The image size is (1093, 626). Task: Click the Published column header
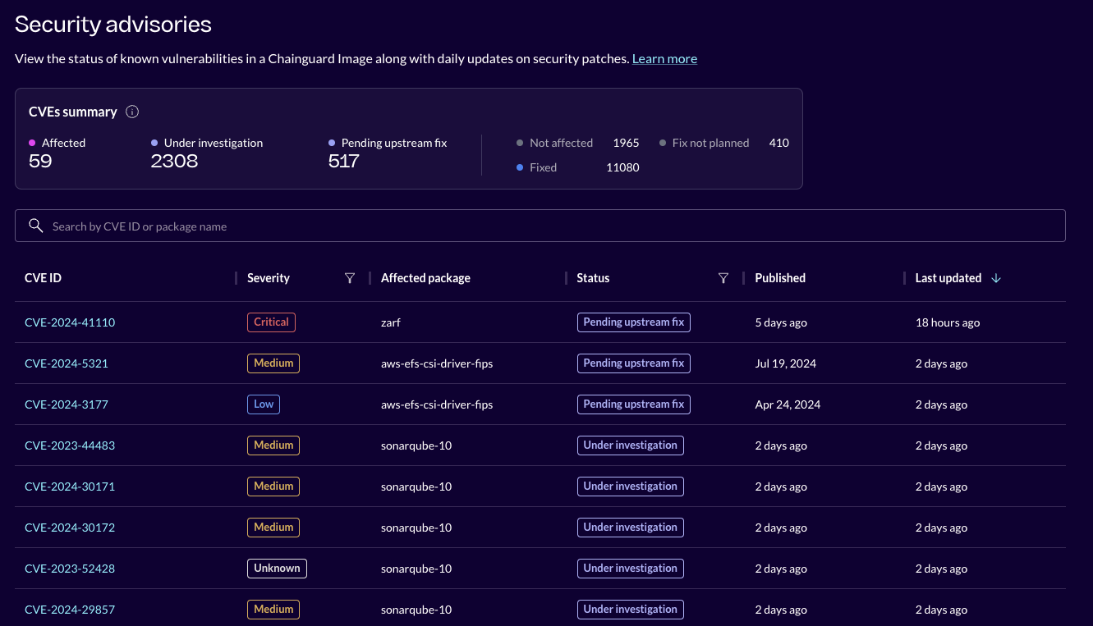click(x=779, y=278)
